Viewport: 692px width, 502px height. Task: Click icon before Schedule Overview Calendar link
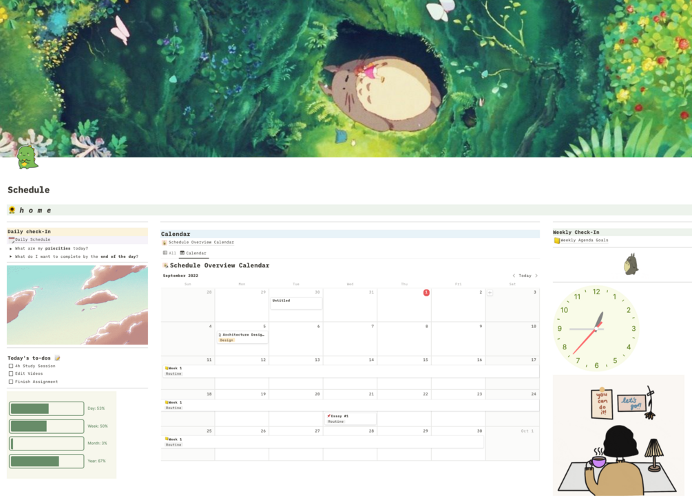tap(165, 243)
